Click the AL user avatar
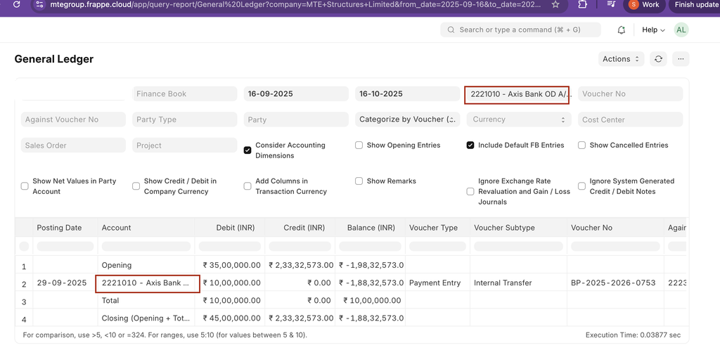This screenshot has height=362, width=720. (681, 30)
